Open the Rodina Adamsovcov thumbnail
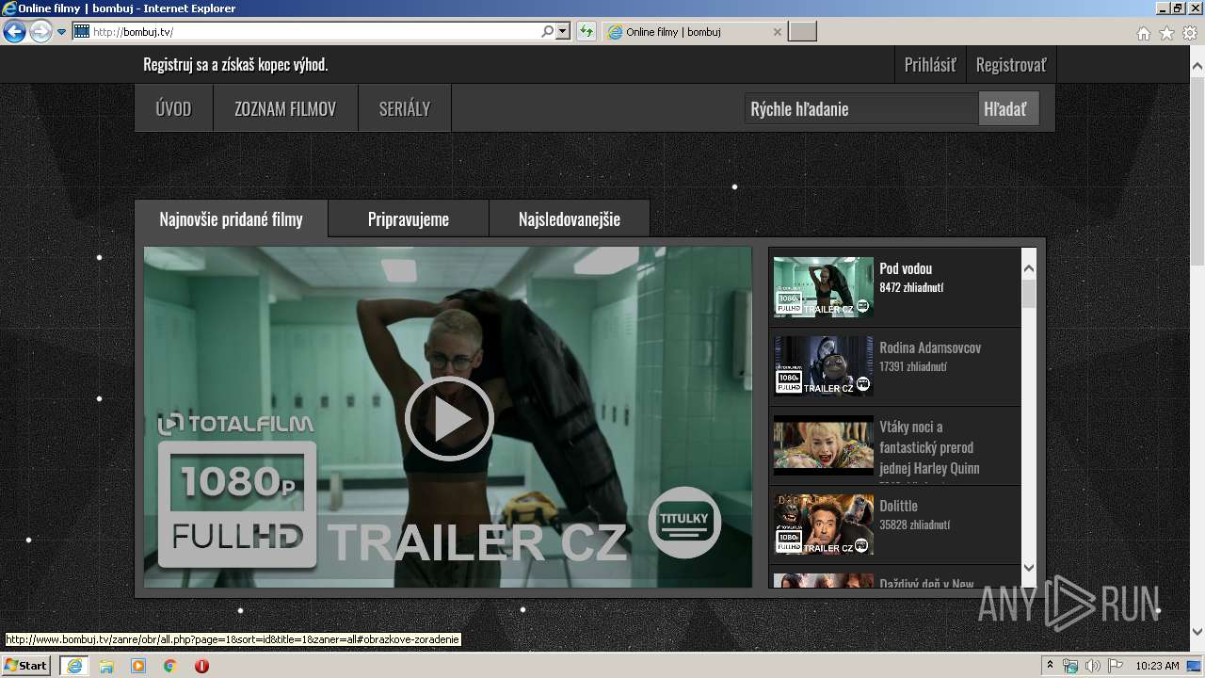This screenshot has width=1205, height=678. (x=823, y=365)
